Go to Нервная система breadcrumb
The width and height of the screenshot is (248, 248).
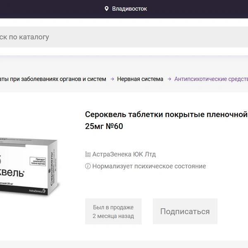click(140, 79)
